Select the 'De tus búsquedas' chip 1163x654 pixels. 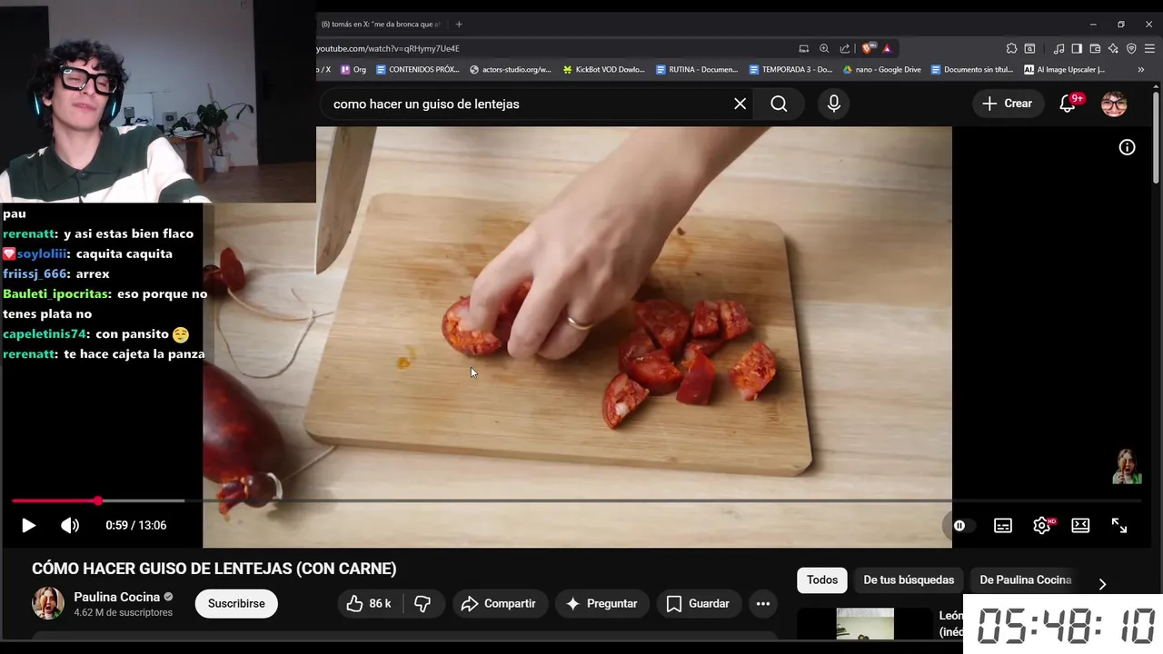[909, 580]
